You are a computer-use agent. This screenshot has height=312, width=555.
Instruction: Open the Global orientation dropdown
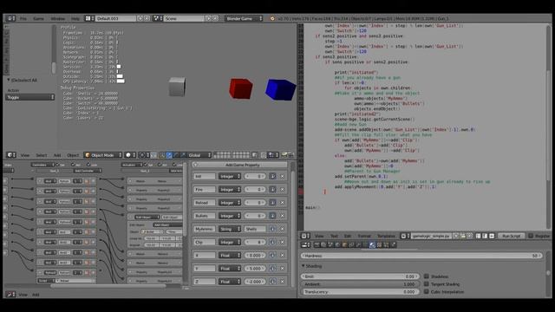[199, 155]
